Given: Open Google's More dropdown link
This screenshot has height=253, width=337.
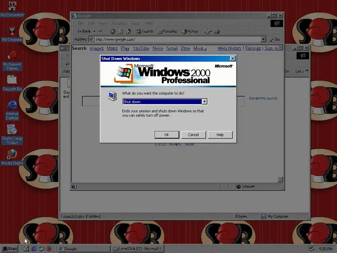Looking at the screenshot, I should coord(200,48).
